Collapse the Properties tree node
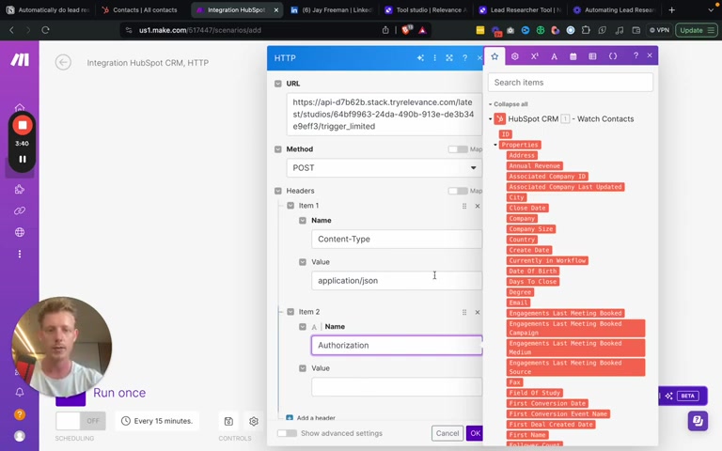Screen dimensions: 722x451 [495, 145]
